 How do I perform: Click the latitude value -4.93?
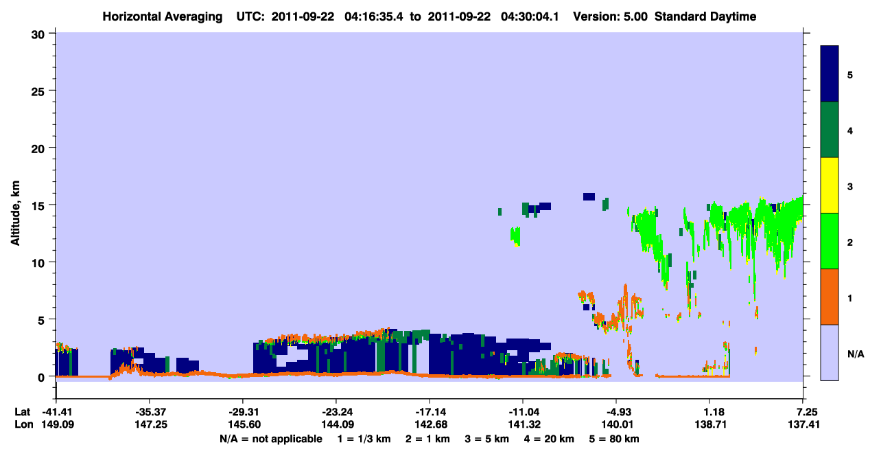(616, 412)
